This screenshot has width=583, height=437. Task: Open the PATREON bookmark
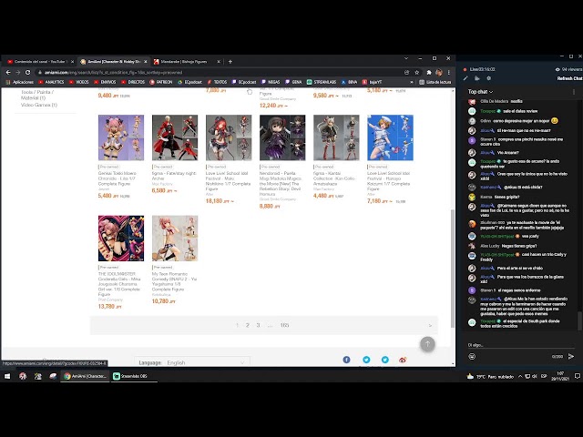pos(161,82)
